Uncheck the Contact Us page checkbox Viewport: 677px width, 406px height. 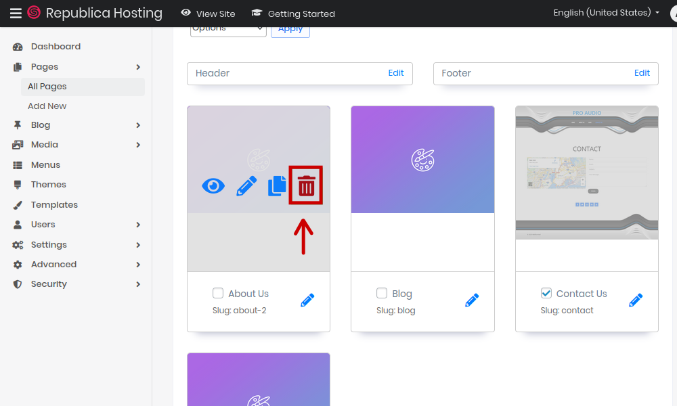pyautogui.click(x=546, y=293)
